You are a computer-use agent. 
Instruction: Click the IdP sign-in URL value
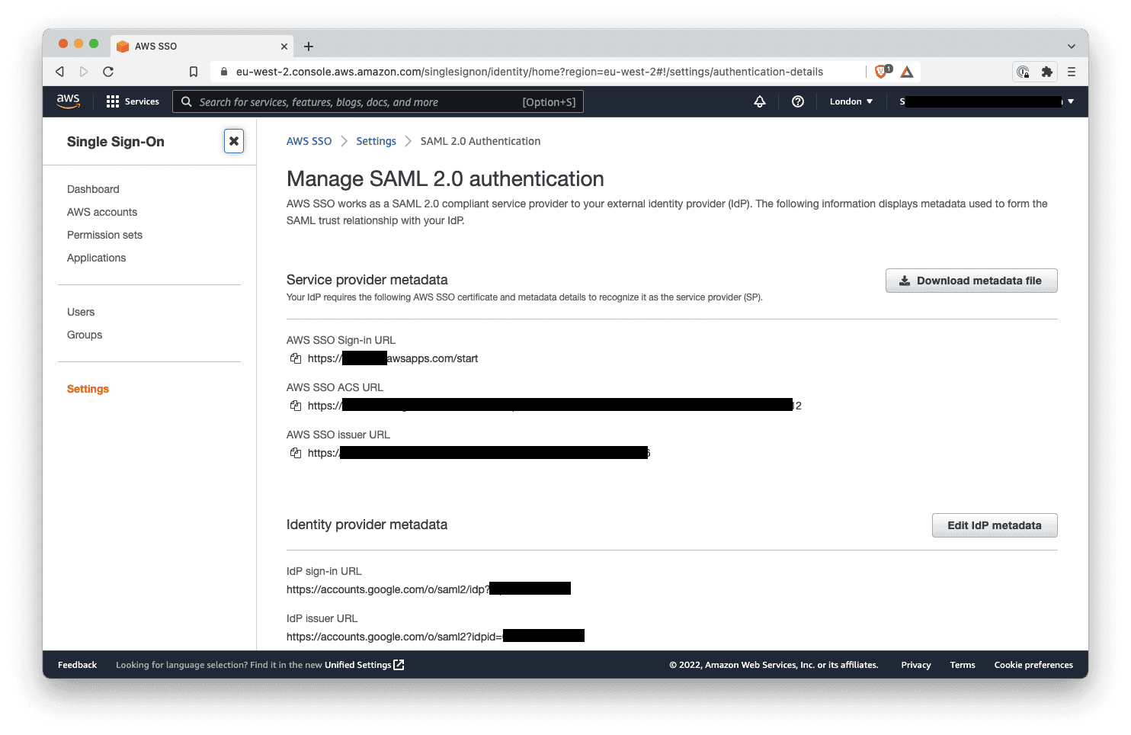tap(428, 589)
